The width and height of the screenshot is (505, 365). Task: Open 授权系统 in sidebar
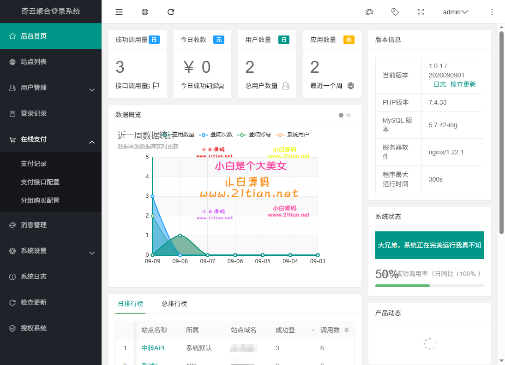pos(51,328)
